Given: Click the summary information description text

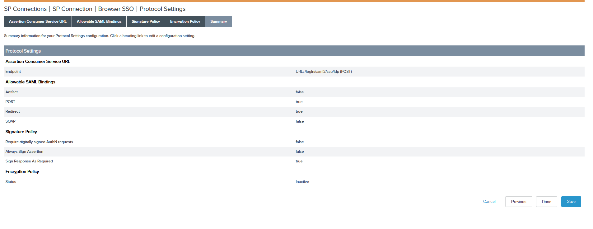Looking at the screenshot, I should point(100,36).
